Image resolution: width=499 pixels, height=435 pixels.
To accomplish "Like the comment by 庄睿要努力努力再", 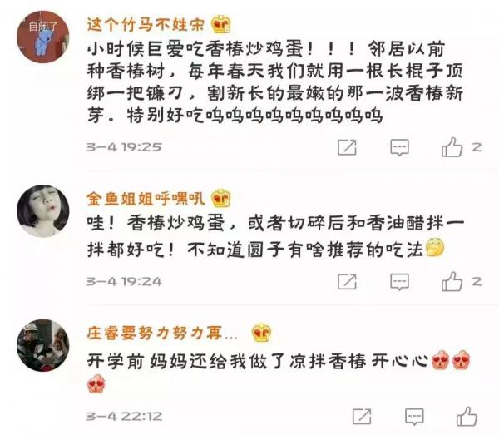I will 467,416.
